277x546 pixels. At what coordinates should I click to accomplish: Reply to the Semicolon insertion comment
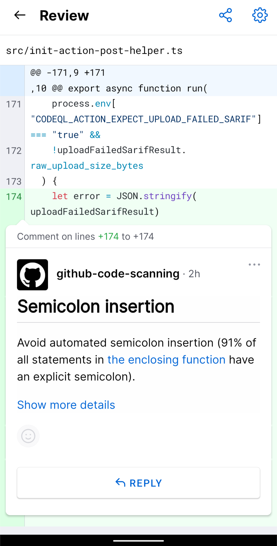pyautogui.click(x=138, y=483)
